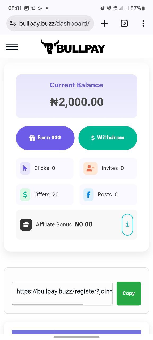153x340 pixels.
Task: Tap the site info icon in address bar
Action: click(13, 23)
